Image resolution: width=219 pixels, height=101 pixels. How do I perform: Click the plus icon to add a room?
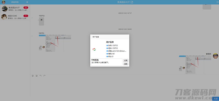[x=27, y=2]
